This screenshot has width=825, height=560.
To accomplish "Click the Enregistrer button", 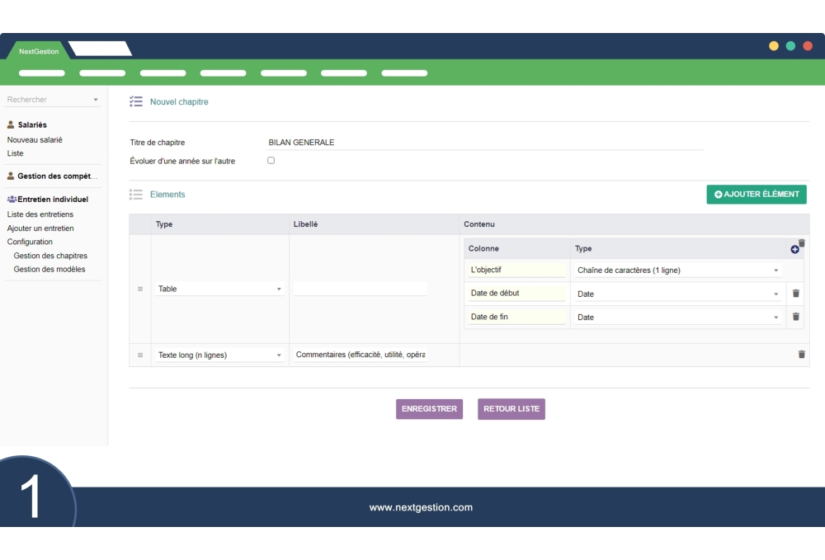I will click(429, 409).
